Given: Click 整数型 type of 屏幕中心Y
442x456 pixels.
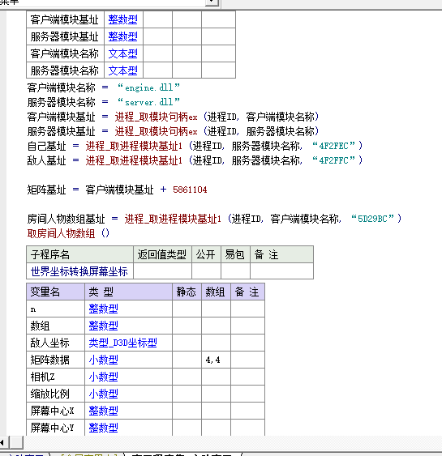Looking at the screenshot, I should coord(103,428).
